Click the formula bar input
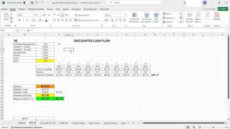230x129 pixels. [129, 30]
